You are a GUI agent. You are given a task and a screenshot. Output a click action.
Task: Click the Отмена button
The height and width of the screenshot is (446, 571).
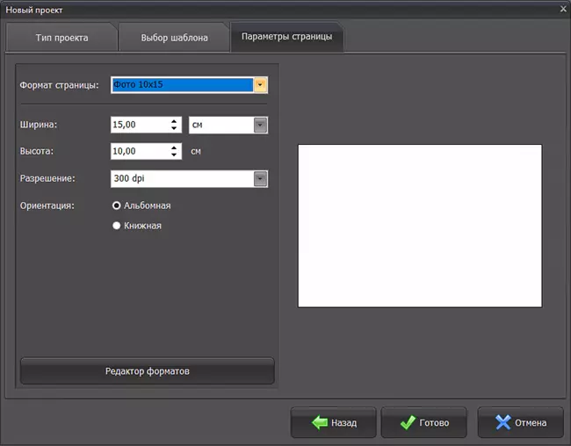520,422
